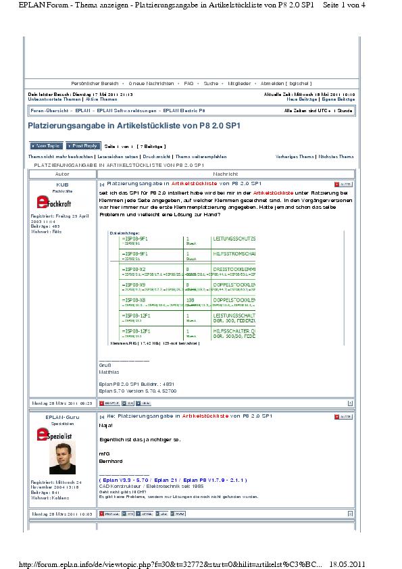Screen dimensions: 402x569
Task: Click the Spezialist rank badge image
Action: point(54,435)
